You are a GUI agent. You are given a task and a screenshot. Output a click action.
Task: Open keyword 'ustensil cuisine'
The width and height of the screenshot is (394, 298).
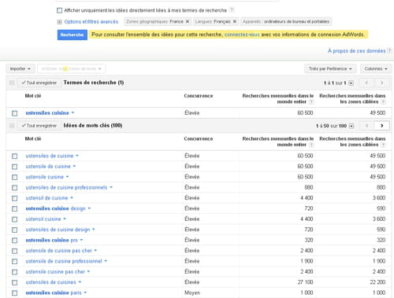43,219
